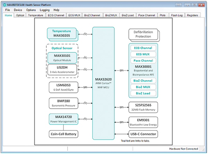Screen dimensions: 208x154
Task: Switch to the Optical tab
Action: coord(20,15)
